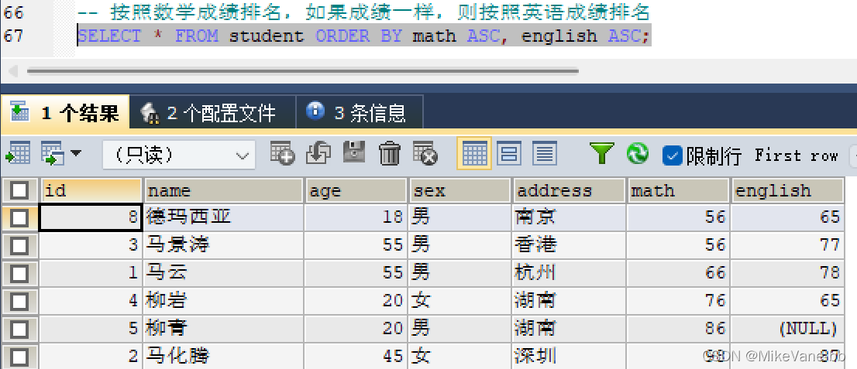The height and width of the screenshot is (369, 857).
Task: Click the green refresh icon
Action: [x=637, y=153]
